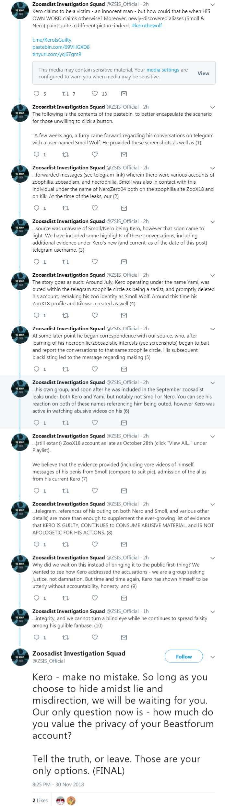Viewport: 225px width, 806px height.
Task: Retweet the tweet ending with (8)
Action: (x=65, y=544)
